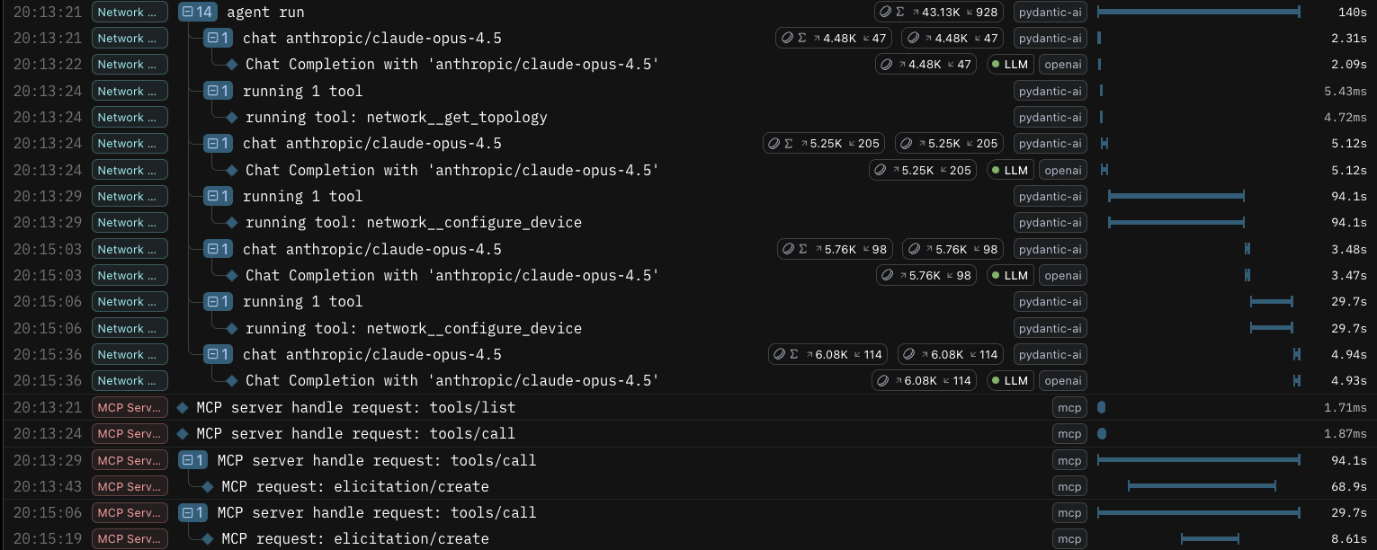The image size is (1377, 550).
Task: Click MCP Serv... badge on the 68.9s elicitation/create row
Action: (130, 486)
